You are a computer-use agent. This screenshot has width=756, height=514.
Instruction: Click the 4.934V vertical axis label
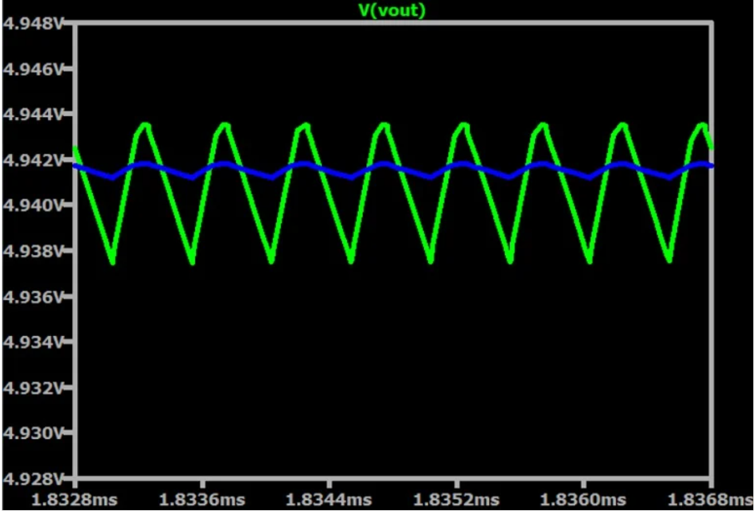pyautogui.click(x=33, y=342)
